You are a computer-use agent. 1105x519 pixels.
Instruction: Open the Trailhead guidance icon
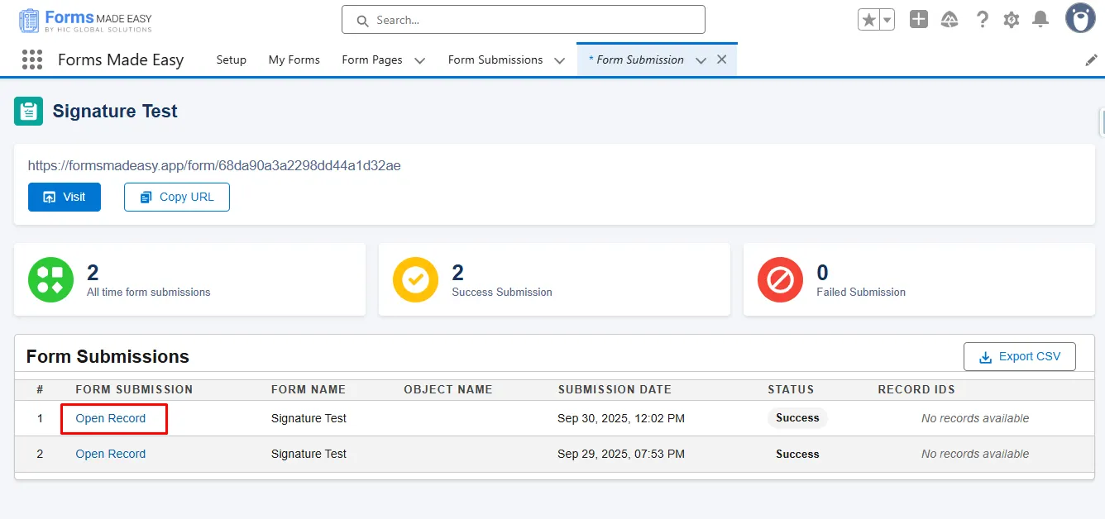pos(950,20)
